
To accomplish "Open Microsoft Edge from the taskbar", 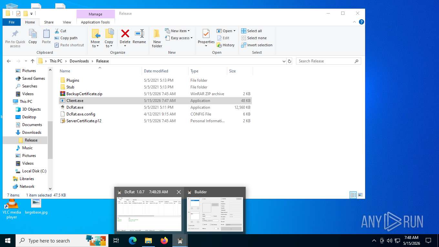I will [x=132, y=241].
